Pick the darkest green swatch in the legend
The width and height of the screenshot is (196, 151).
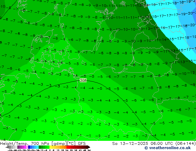[x=40, y=147]
